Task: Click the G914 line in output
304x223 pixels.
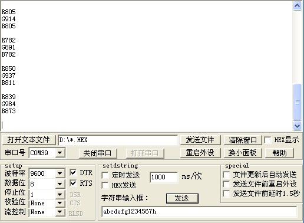Action: click(x=8, y=19)
